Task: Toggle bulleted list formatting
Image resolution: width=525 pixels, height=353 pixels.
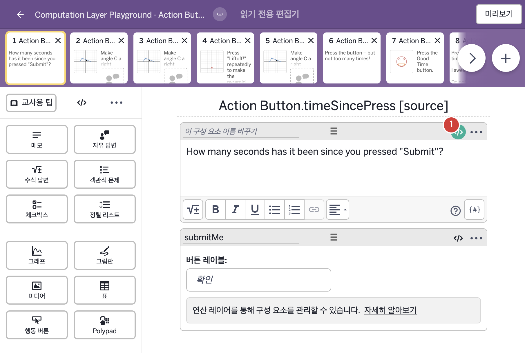Action: [x=275, y=210]
